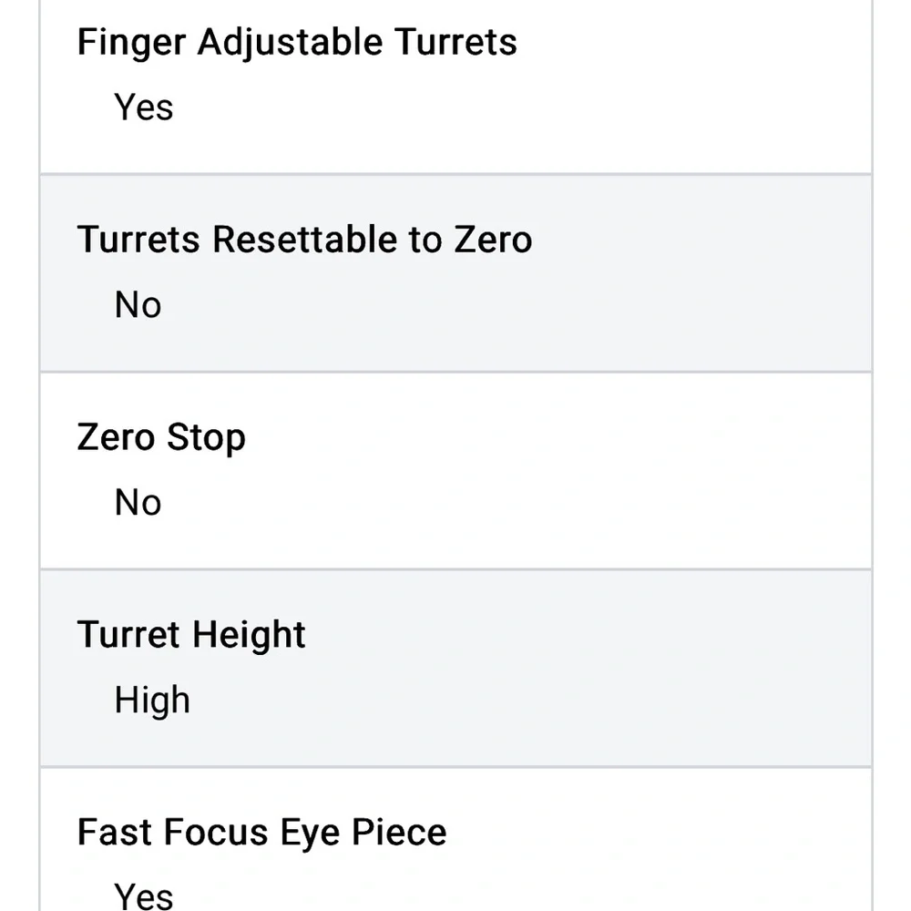Select the No value under Turrets Resettable to Zero
911x911 pixels.
138,305
